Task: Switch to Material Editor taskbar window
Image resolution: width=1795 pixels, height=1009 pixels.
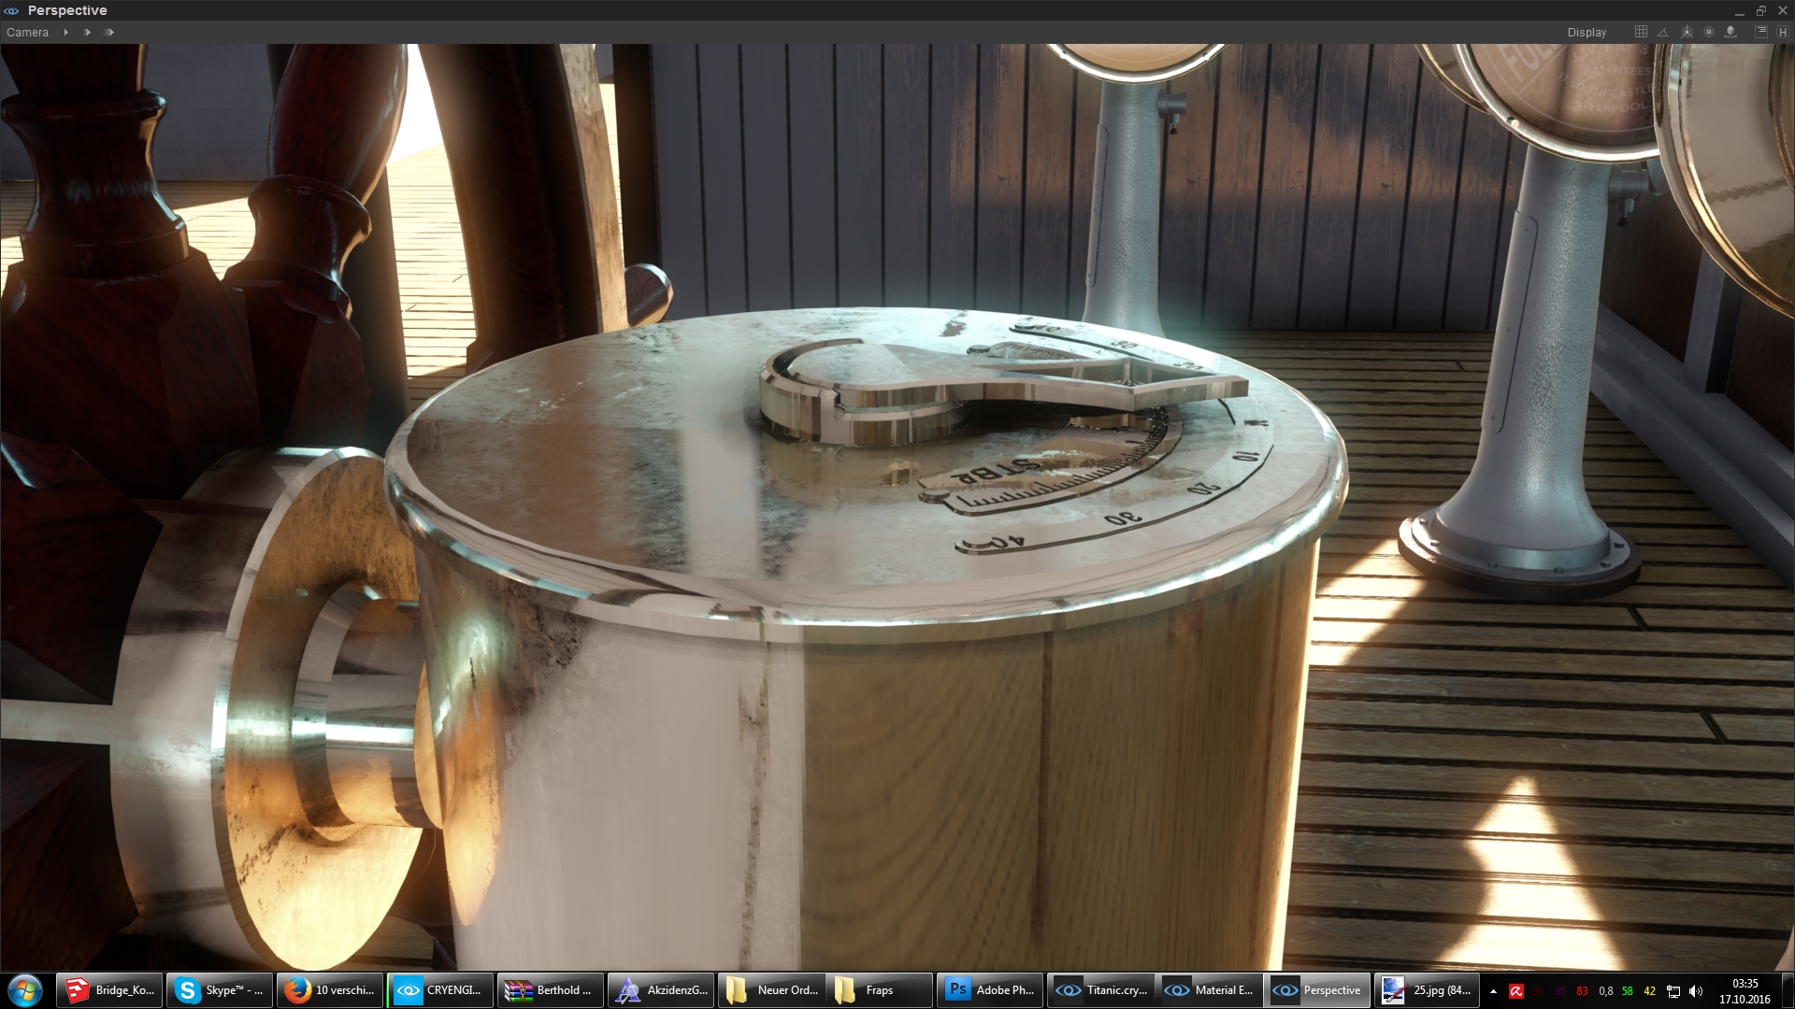Action: pos(1210,990)
